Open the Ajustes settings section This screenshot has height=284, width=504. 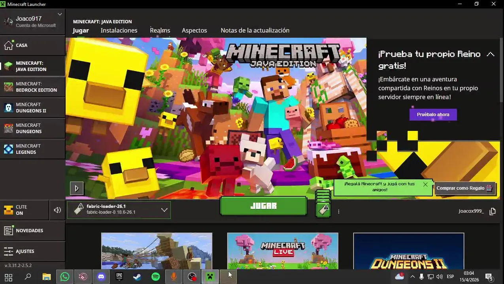pyautogui.click(x=32, y=251)
